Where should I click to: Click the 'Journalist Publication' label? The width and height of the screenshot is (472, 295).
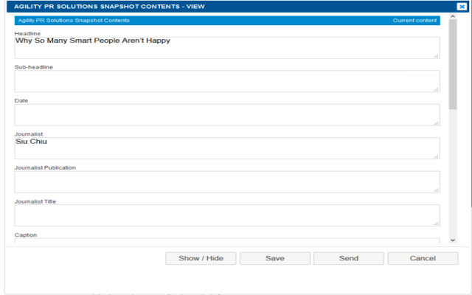[x=45, y=167]
